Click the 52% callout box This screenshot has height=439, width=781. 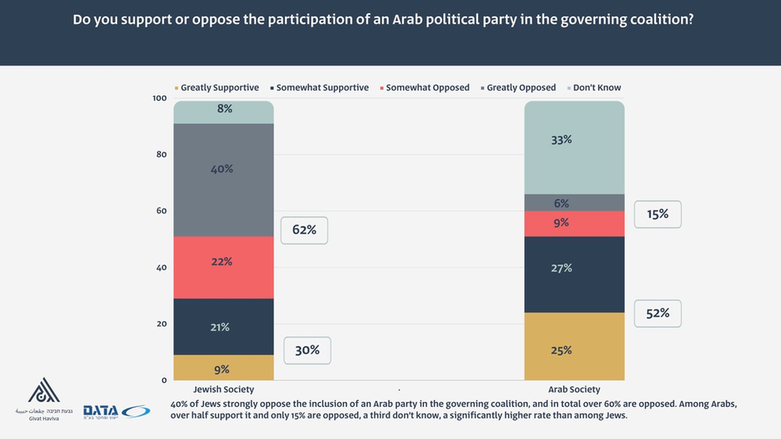click(658, 313)
